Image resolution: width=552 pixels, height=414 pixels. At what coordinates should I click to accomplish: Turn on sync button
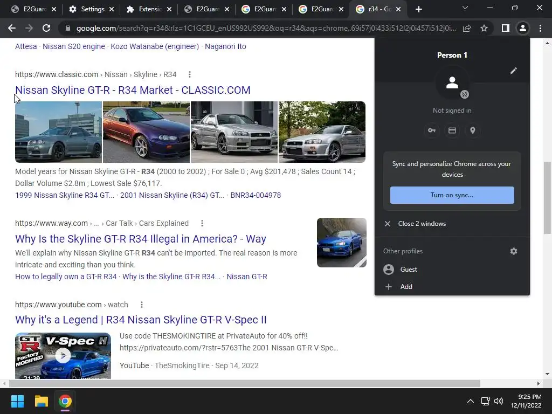[452, 195]
